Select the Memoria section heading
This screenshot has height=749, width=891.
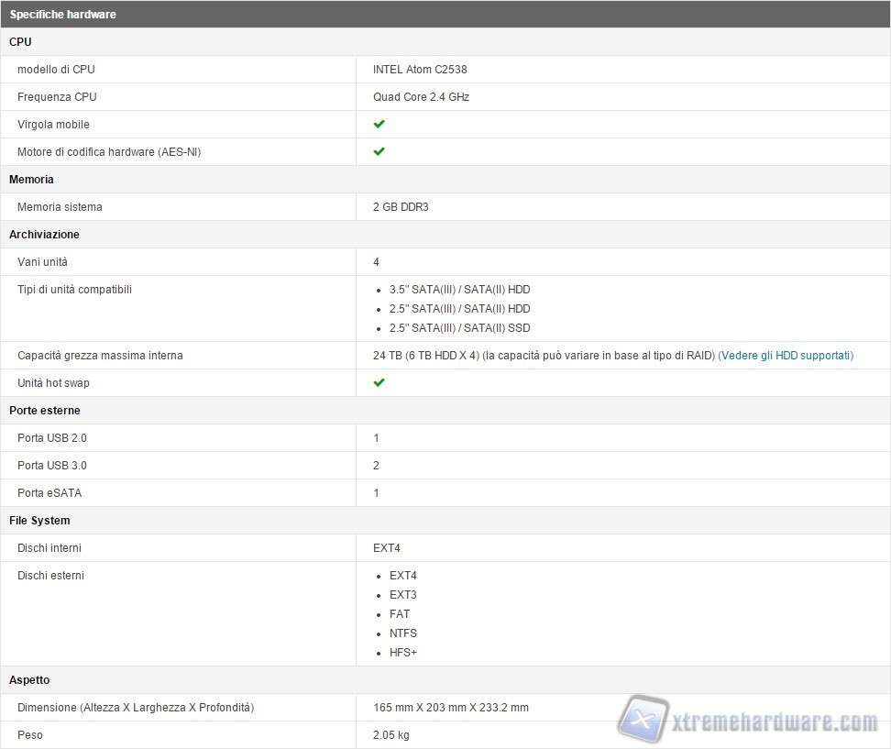[x=31, y=180]
